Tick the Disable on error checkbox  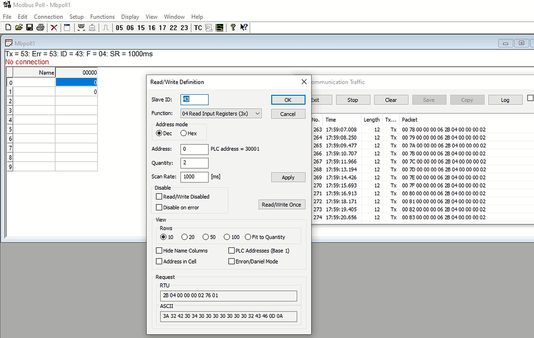160,207
